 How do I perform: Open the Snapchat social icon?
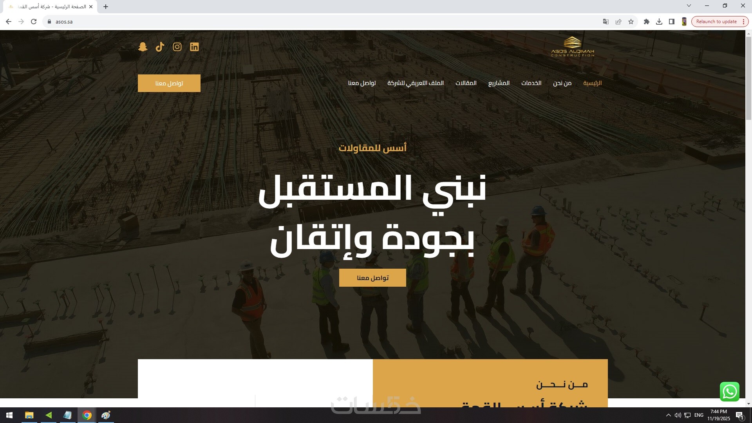[143, 47]
